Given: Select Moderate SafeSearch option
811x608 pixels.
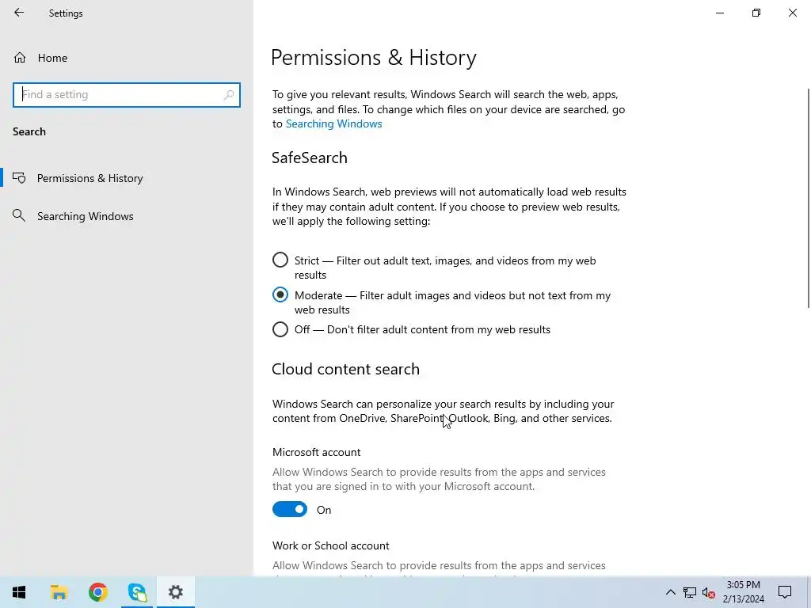Looking at the screenshot, I should [280, 294].
